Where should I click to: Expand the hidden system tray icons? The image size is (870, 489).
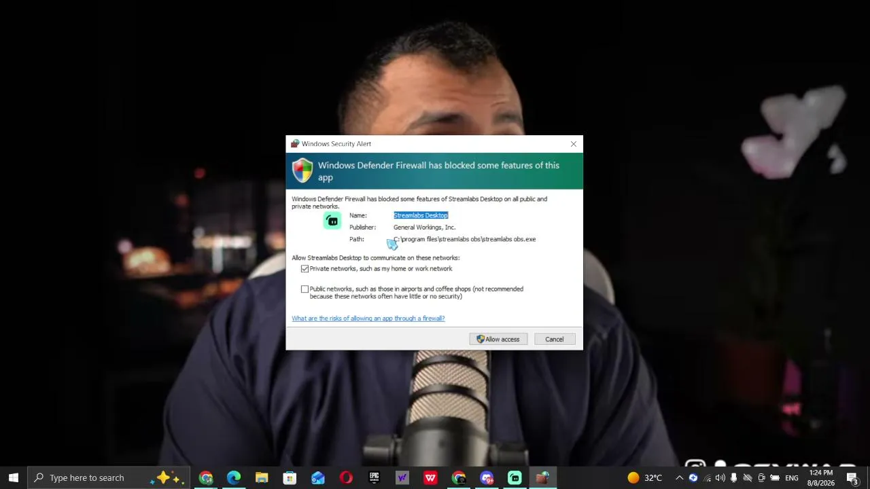[x=679, y=478]
